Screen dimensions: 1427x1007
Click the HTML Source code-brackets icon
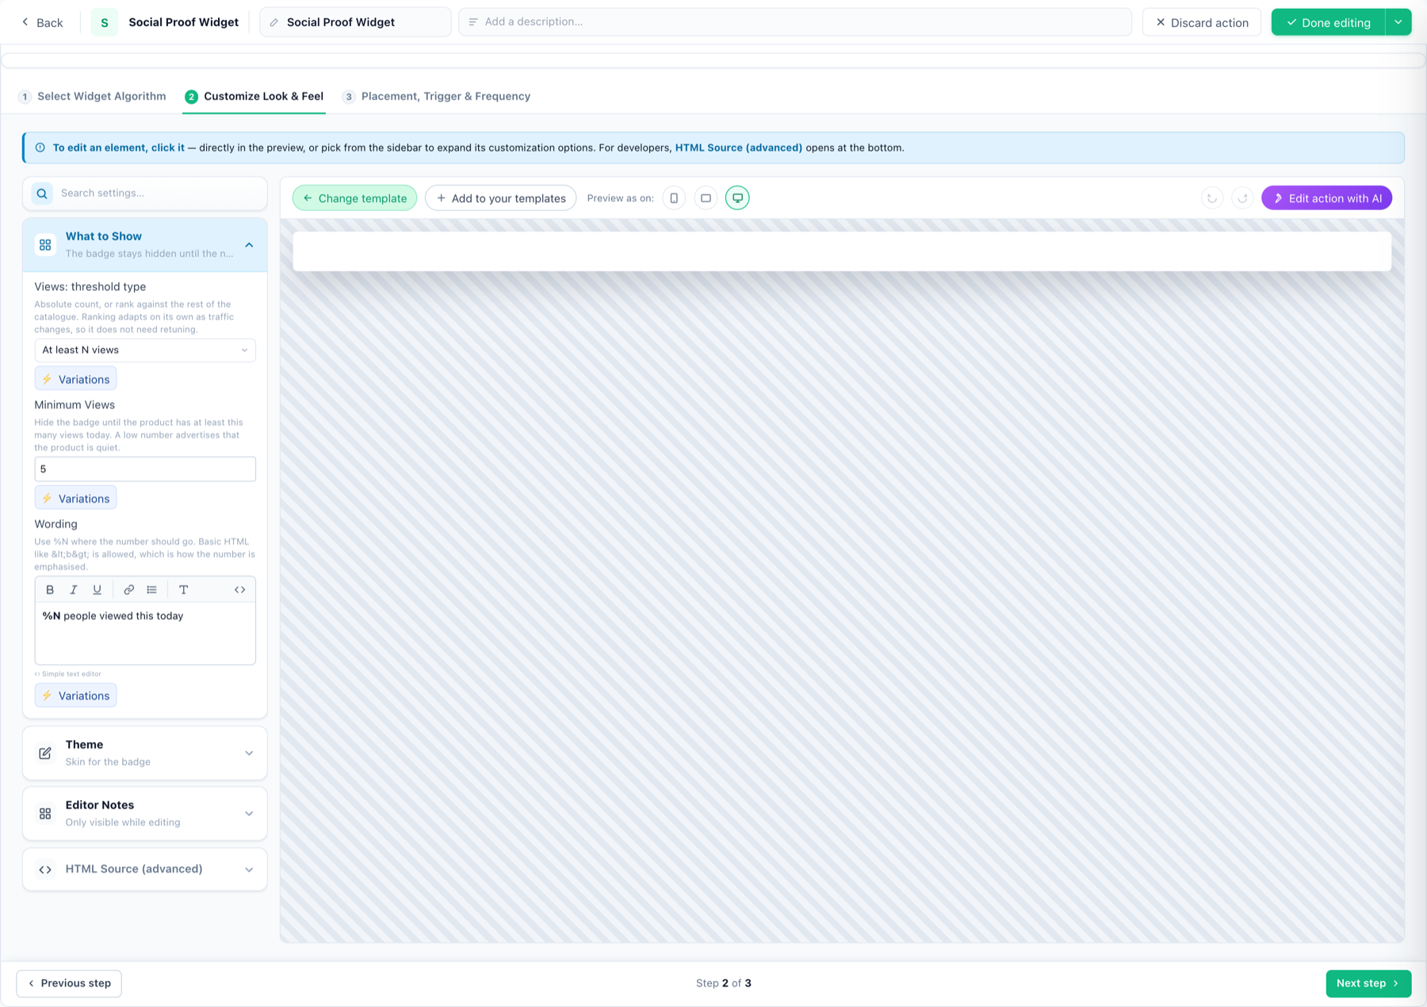(45, 870)
